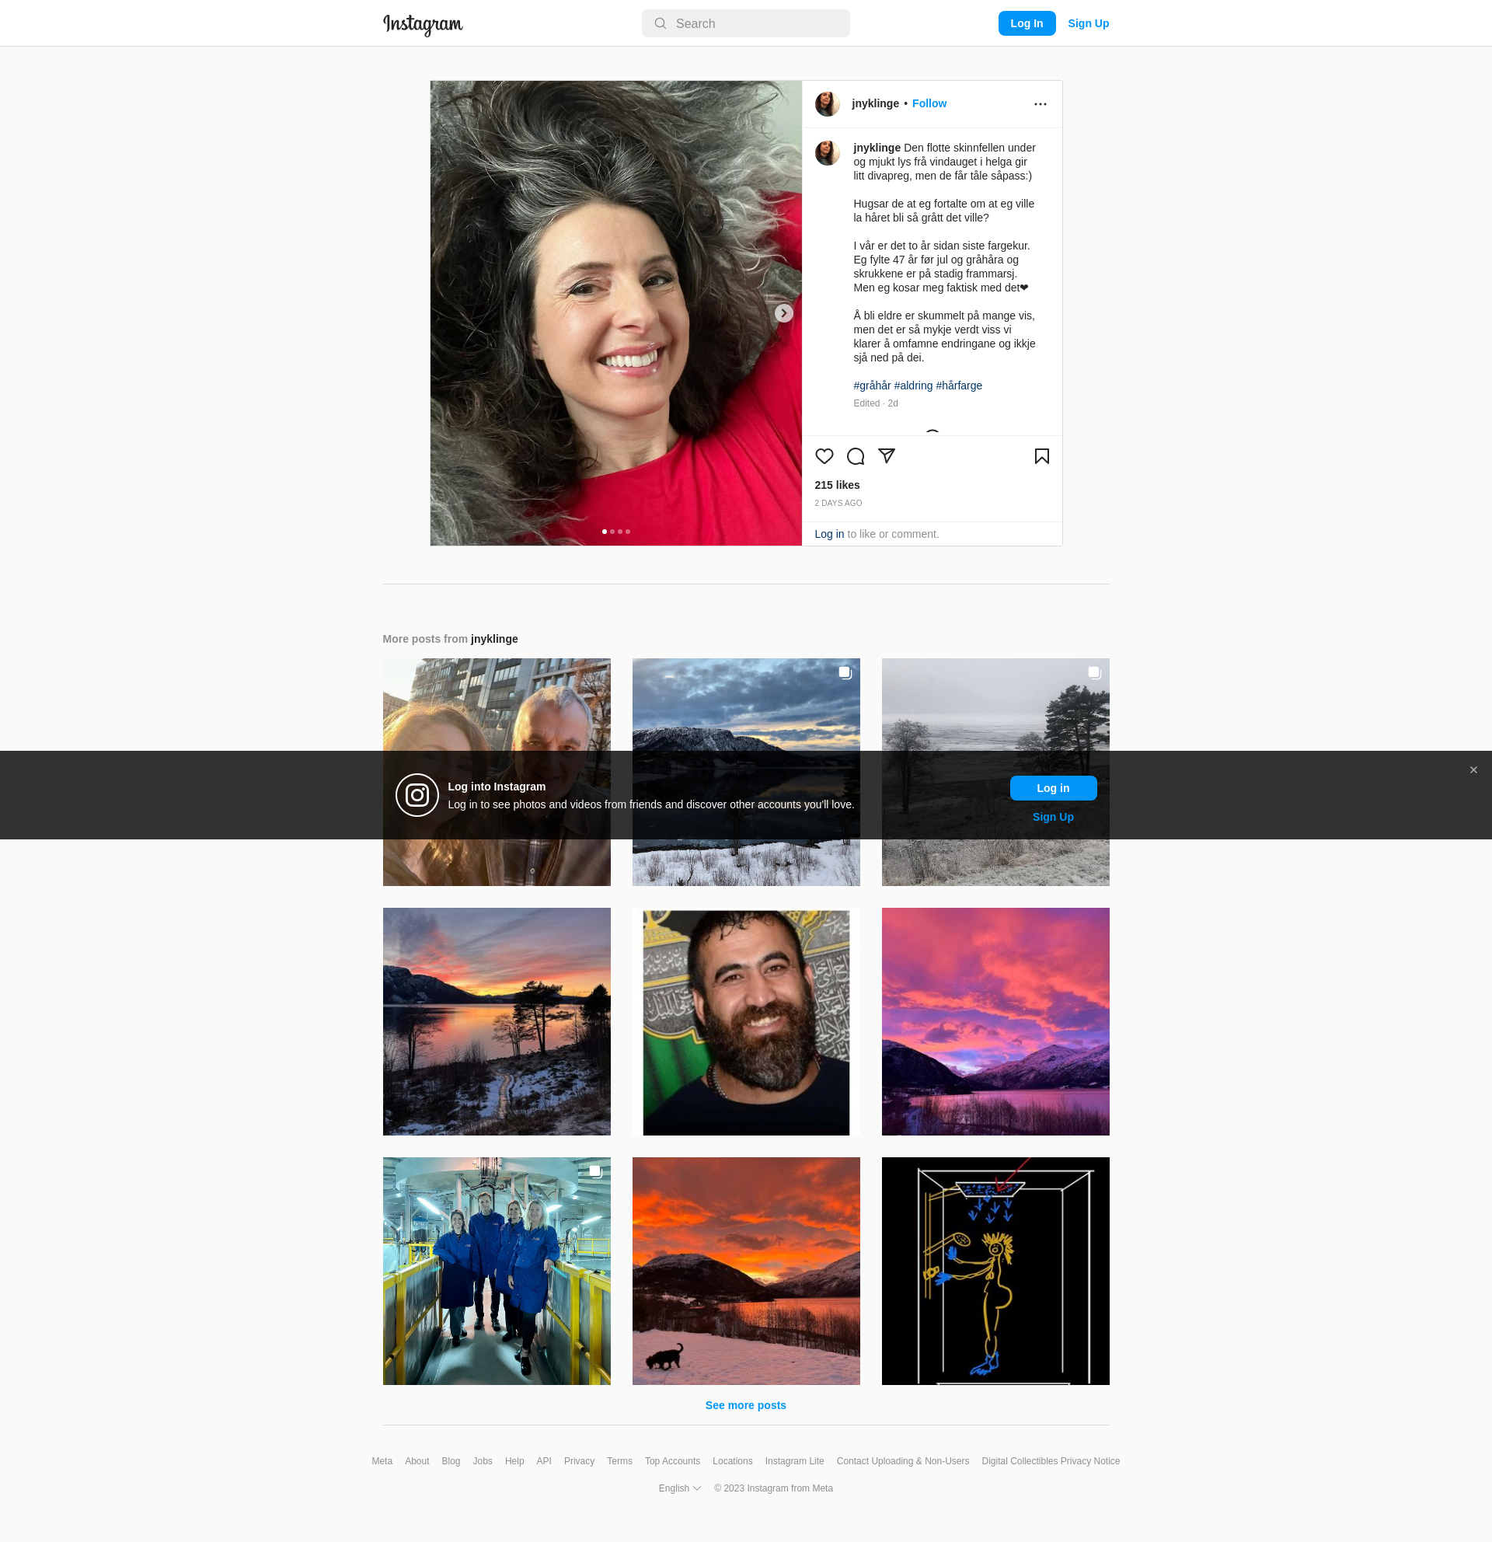Open the foggy lake trees thumbnail
1492x1542 pixels.
(x=995, y=704)
